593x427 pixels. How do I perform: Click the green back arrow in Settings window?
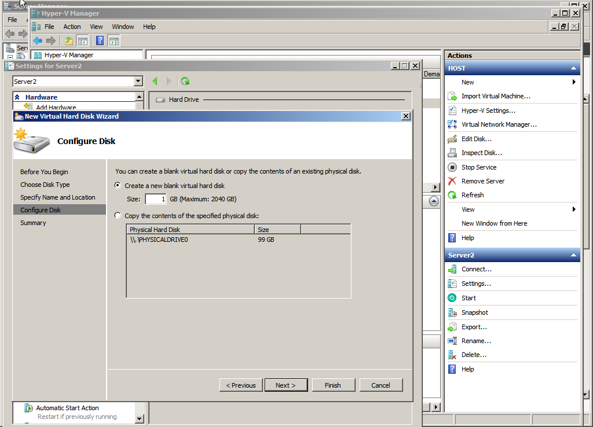coord(155,81)
